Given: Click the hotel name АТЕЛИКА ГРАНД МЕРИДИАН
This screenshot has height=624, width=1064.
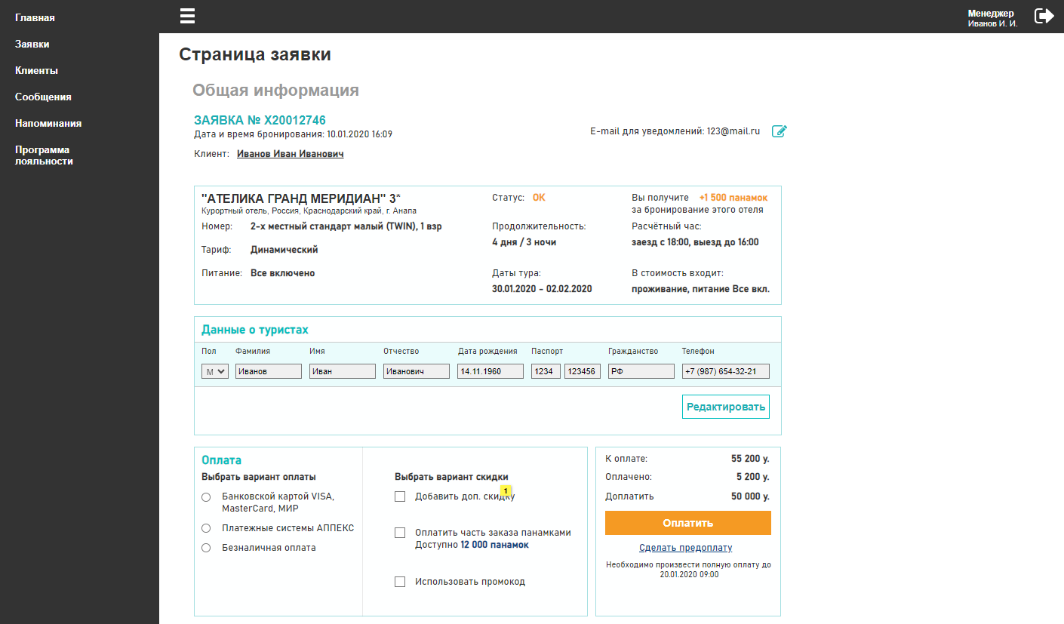Looking at the screenshot, I should click(301, 198).
